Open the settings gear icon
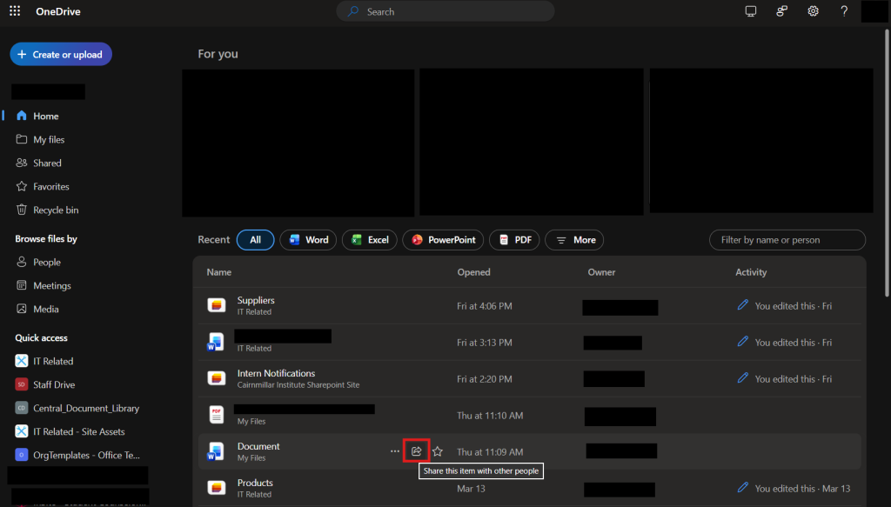The image size is (891, 507). tap(814, 10)
